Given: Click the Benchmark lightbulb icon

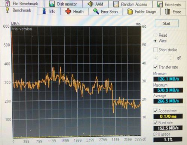Looking at the screenshot, I should point(7,10).
